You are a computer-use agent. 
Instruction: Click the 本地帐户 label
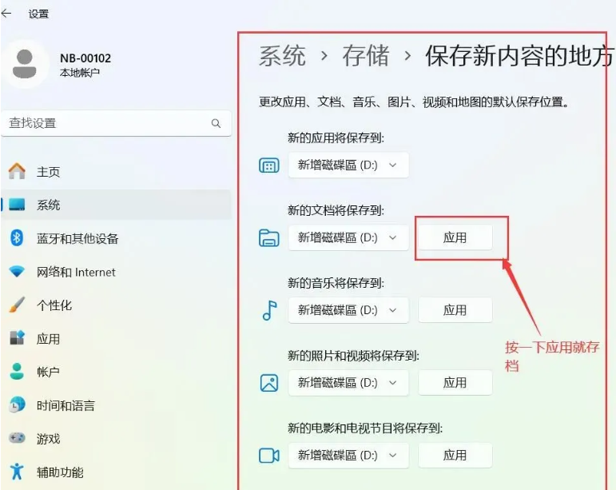tap(80, 72)
